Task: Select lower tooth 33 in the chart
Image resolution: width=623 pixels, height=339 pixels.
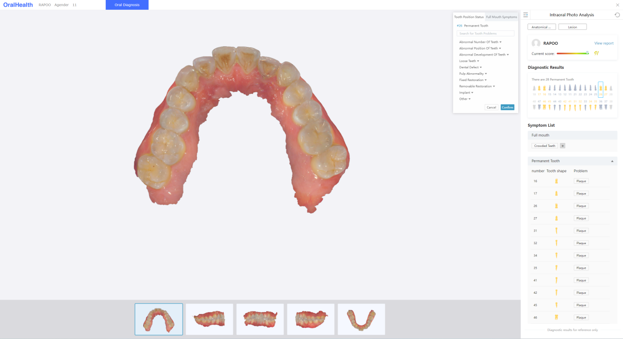Action: (585, 105)
